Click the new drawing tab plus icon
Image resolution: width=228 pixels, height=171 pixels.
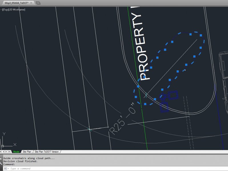point(38,3)
